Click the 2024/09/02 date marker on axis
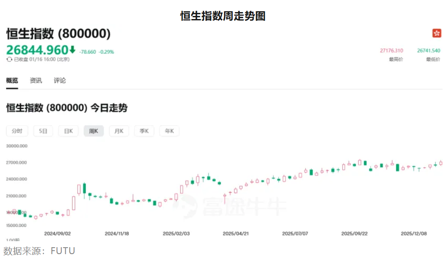 click(58, 233)
